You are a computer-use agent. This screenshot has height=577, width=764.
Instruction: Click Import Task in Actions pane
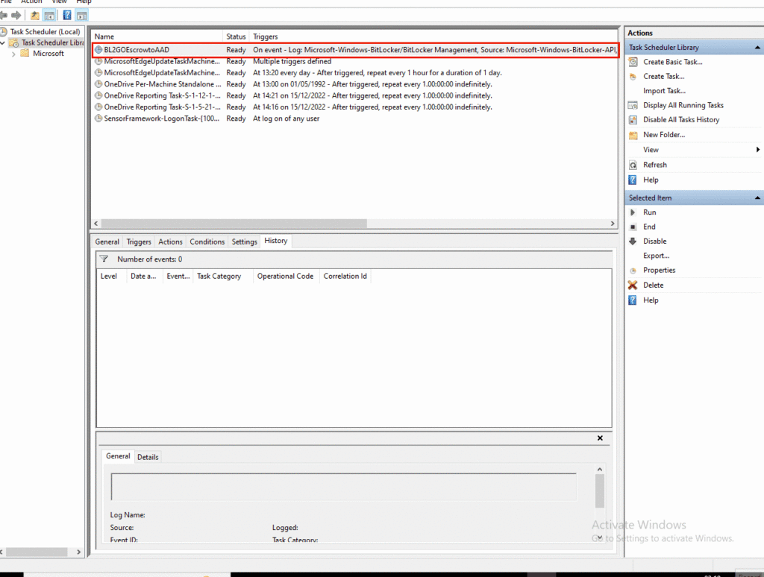click(x=664, y=91)
